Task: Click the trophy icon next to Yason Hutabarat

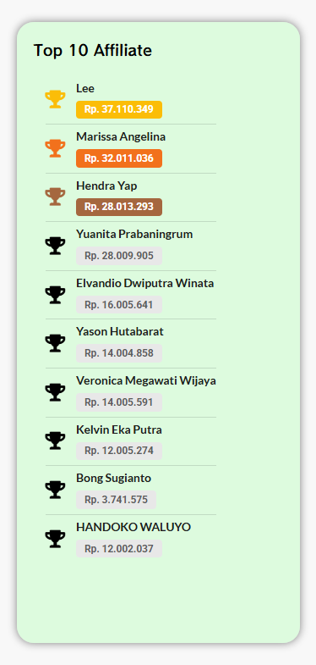Action: point(56,343)
